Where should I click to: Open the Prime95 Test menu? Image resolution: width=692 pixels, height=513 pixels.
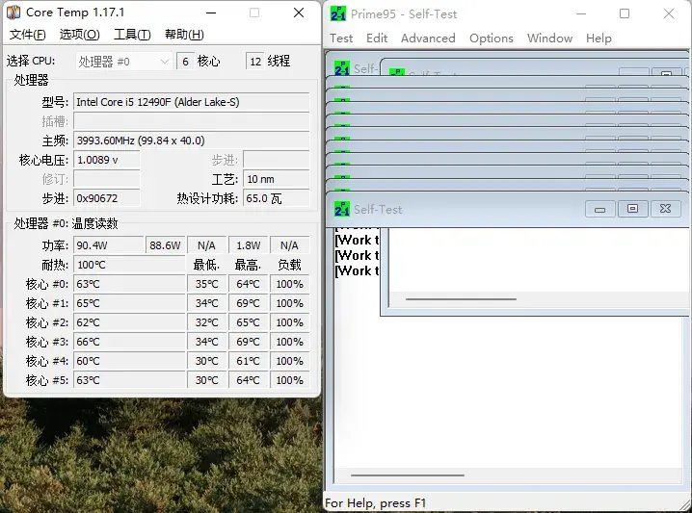pos(341,38)
